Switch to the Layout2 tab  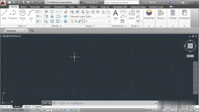[x=38, y=106]
